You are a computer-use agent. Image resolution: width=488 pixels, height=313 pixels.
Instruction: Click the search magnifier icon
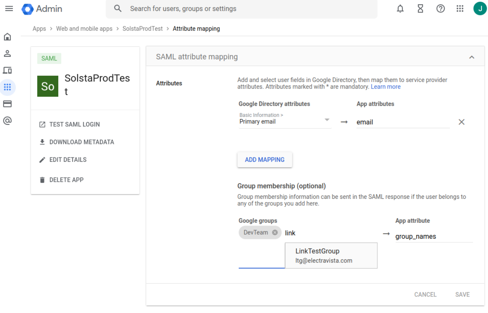pos(118,8)
